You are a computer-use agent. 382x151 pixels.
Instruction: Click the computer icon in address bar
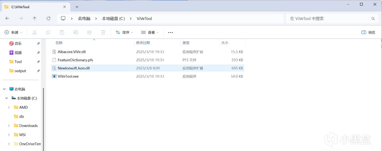(x=63, y=18)
